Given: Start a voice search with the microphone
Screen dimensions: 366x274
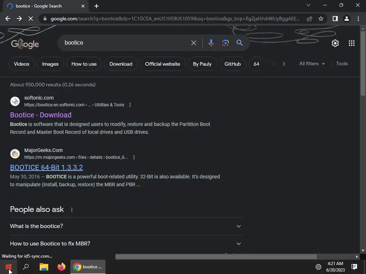Looking at the screenshot, I should tap(211, 43).
